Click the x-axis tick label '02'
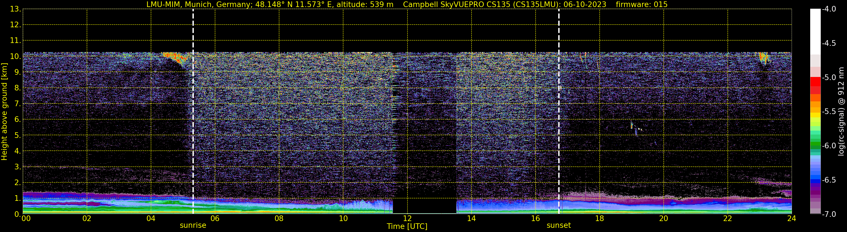847x232 pixels. click(87, 218)
